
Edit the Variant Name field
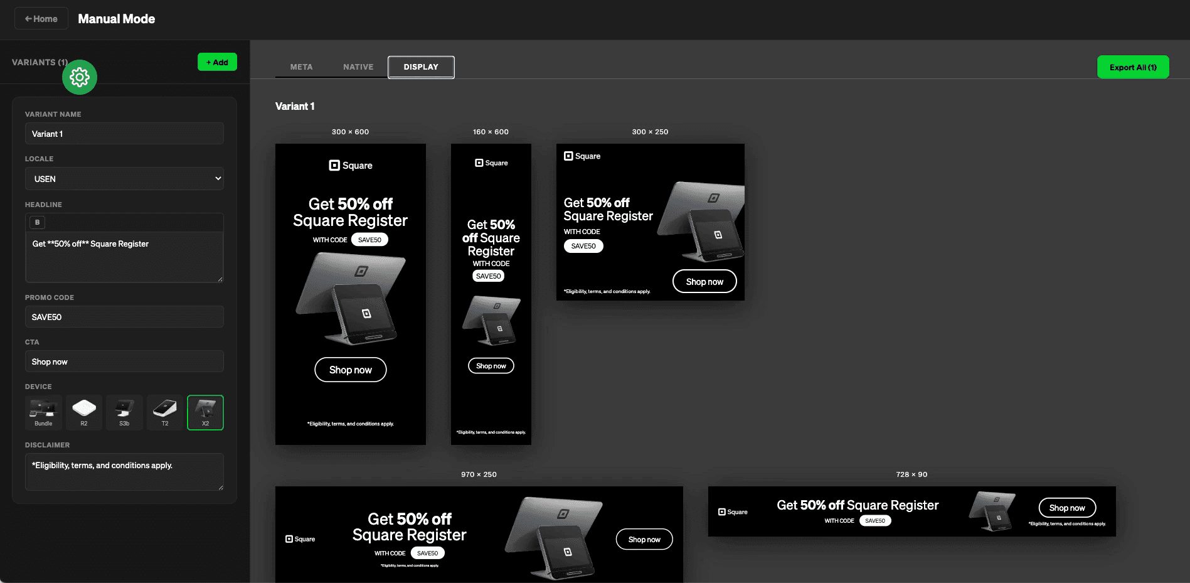click(x=124, y=134)
